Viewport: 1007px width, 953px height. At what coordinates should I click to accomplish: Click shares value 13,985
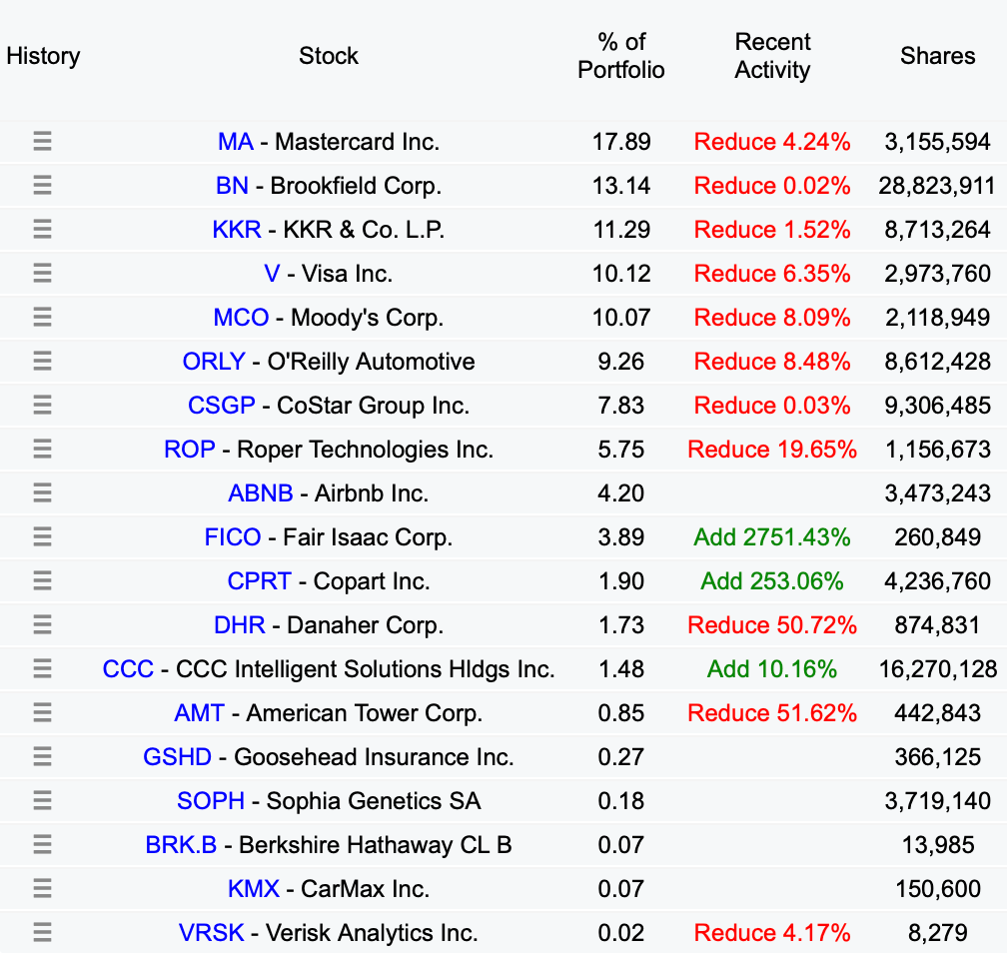(x=938, y=845)
